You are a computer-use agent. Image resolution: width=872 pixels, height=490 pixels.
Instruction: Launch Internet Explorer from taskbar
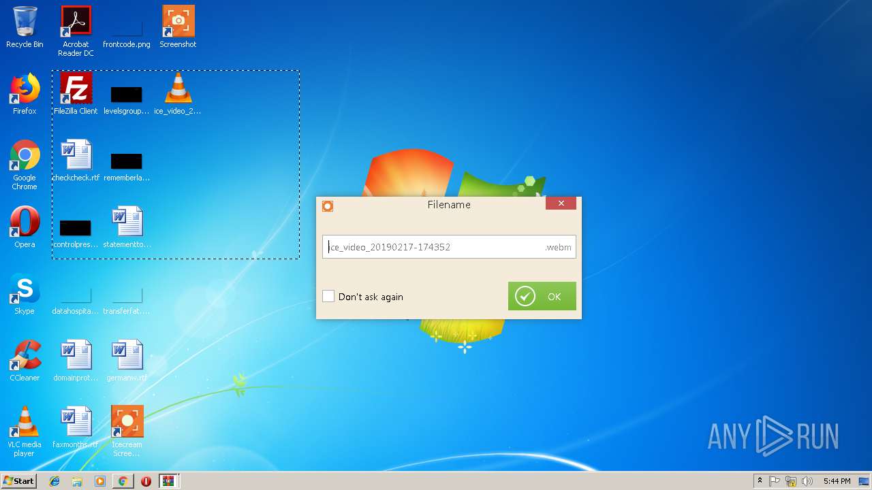[54, 481]
